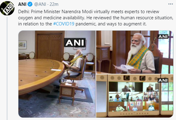
Task: Click the ANI display name
Action: 22,4
